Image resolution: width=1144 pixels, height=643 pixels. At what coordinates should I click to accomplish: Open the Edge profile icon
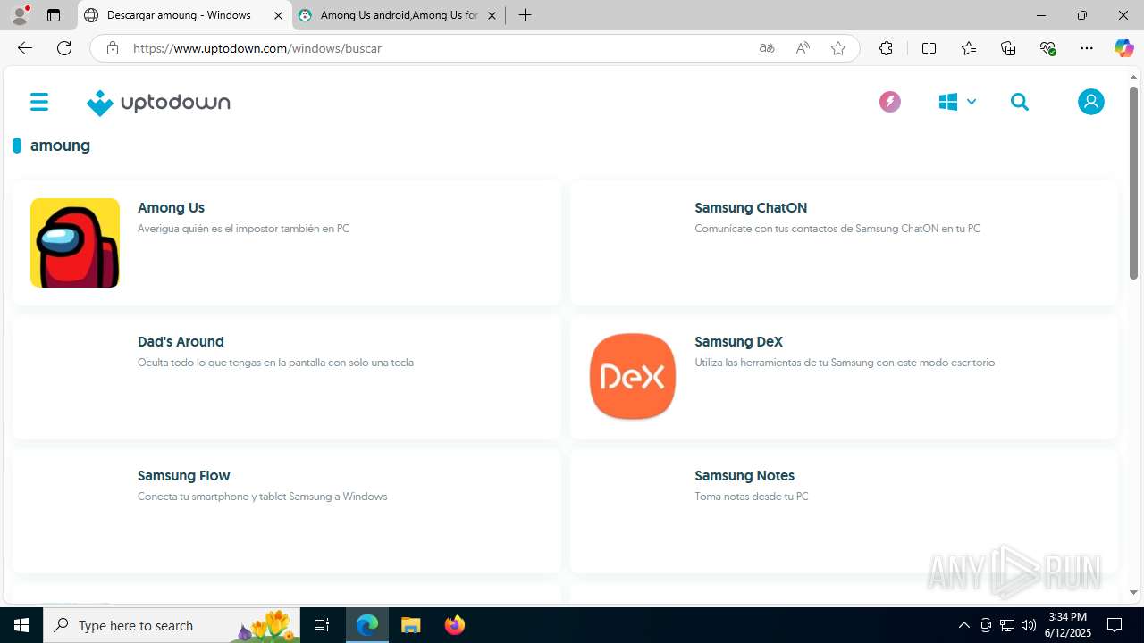coord(20,15)
